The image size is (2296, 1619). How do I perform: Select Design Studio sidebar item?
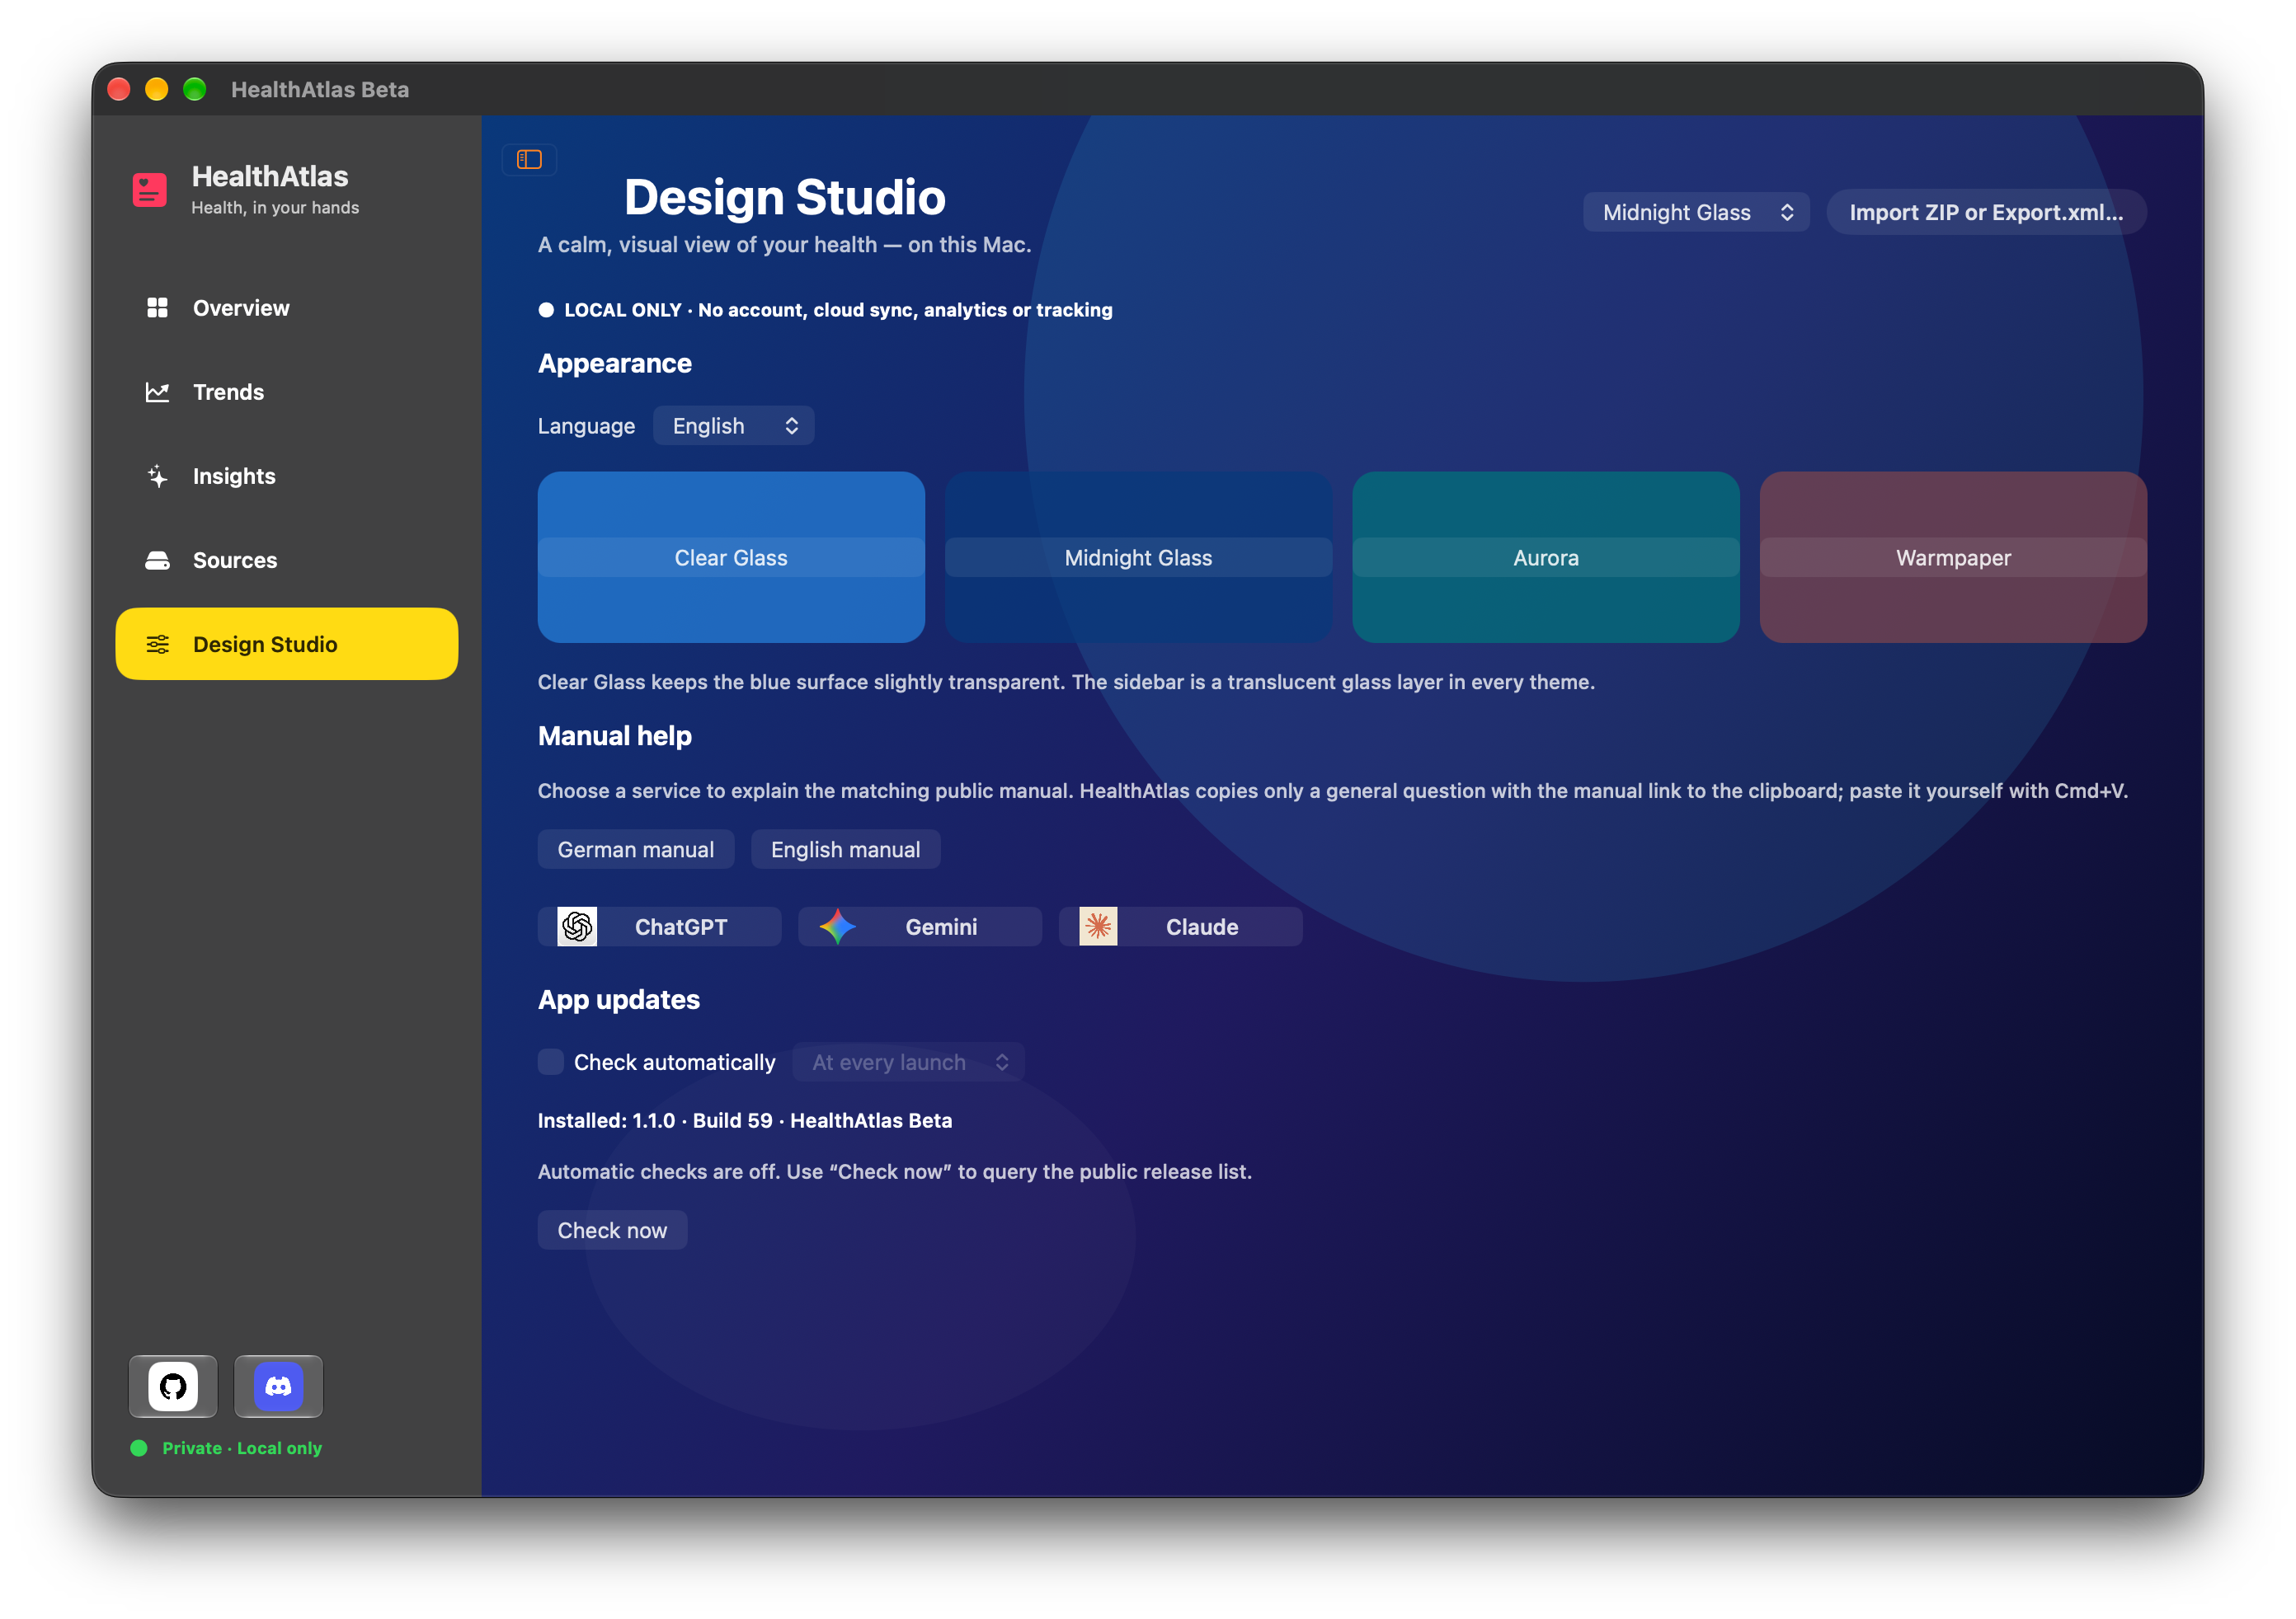click(x=287, y=645)
